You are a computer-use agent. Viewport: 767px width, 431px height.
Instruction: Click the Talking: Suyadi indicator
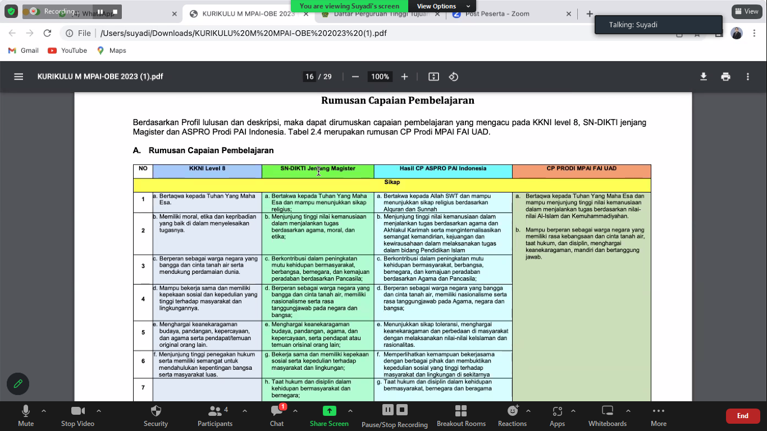pos(658,25)
